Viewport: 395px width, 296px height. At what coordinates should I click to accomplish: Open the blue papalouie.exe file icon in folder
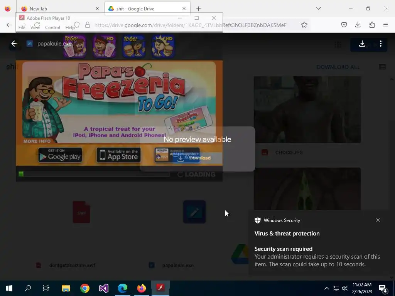[x=194, y=212]
